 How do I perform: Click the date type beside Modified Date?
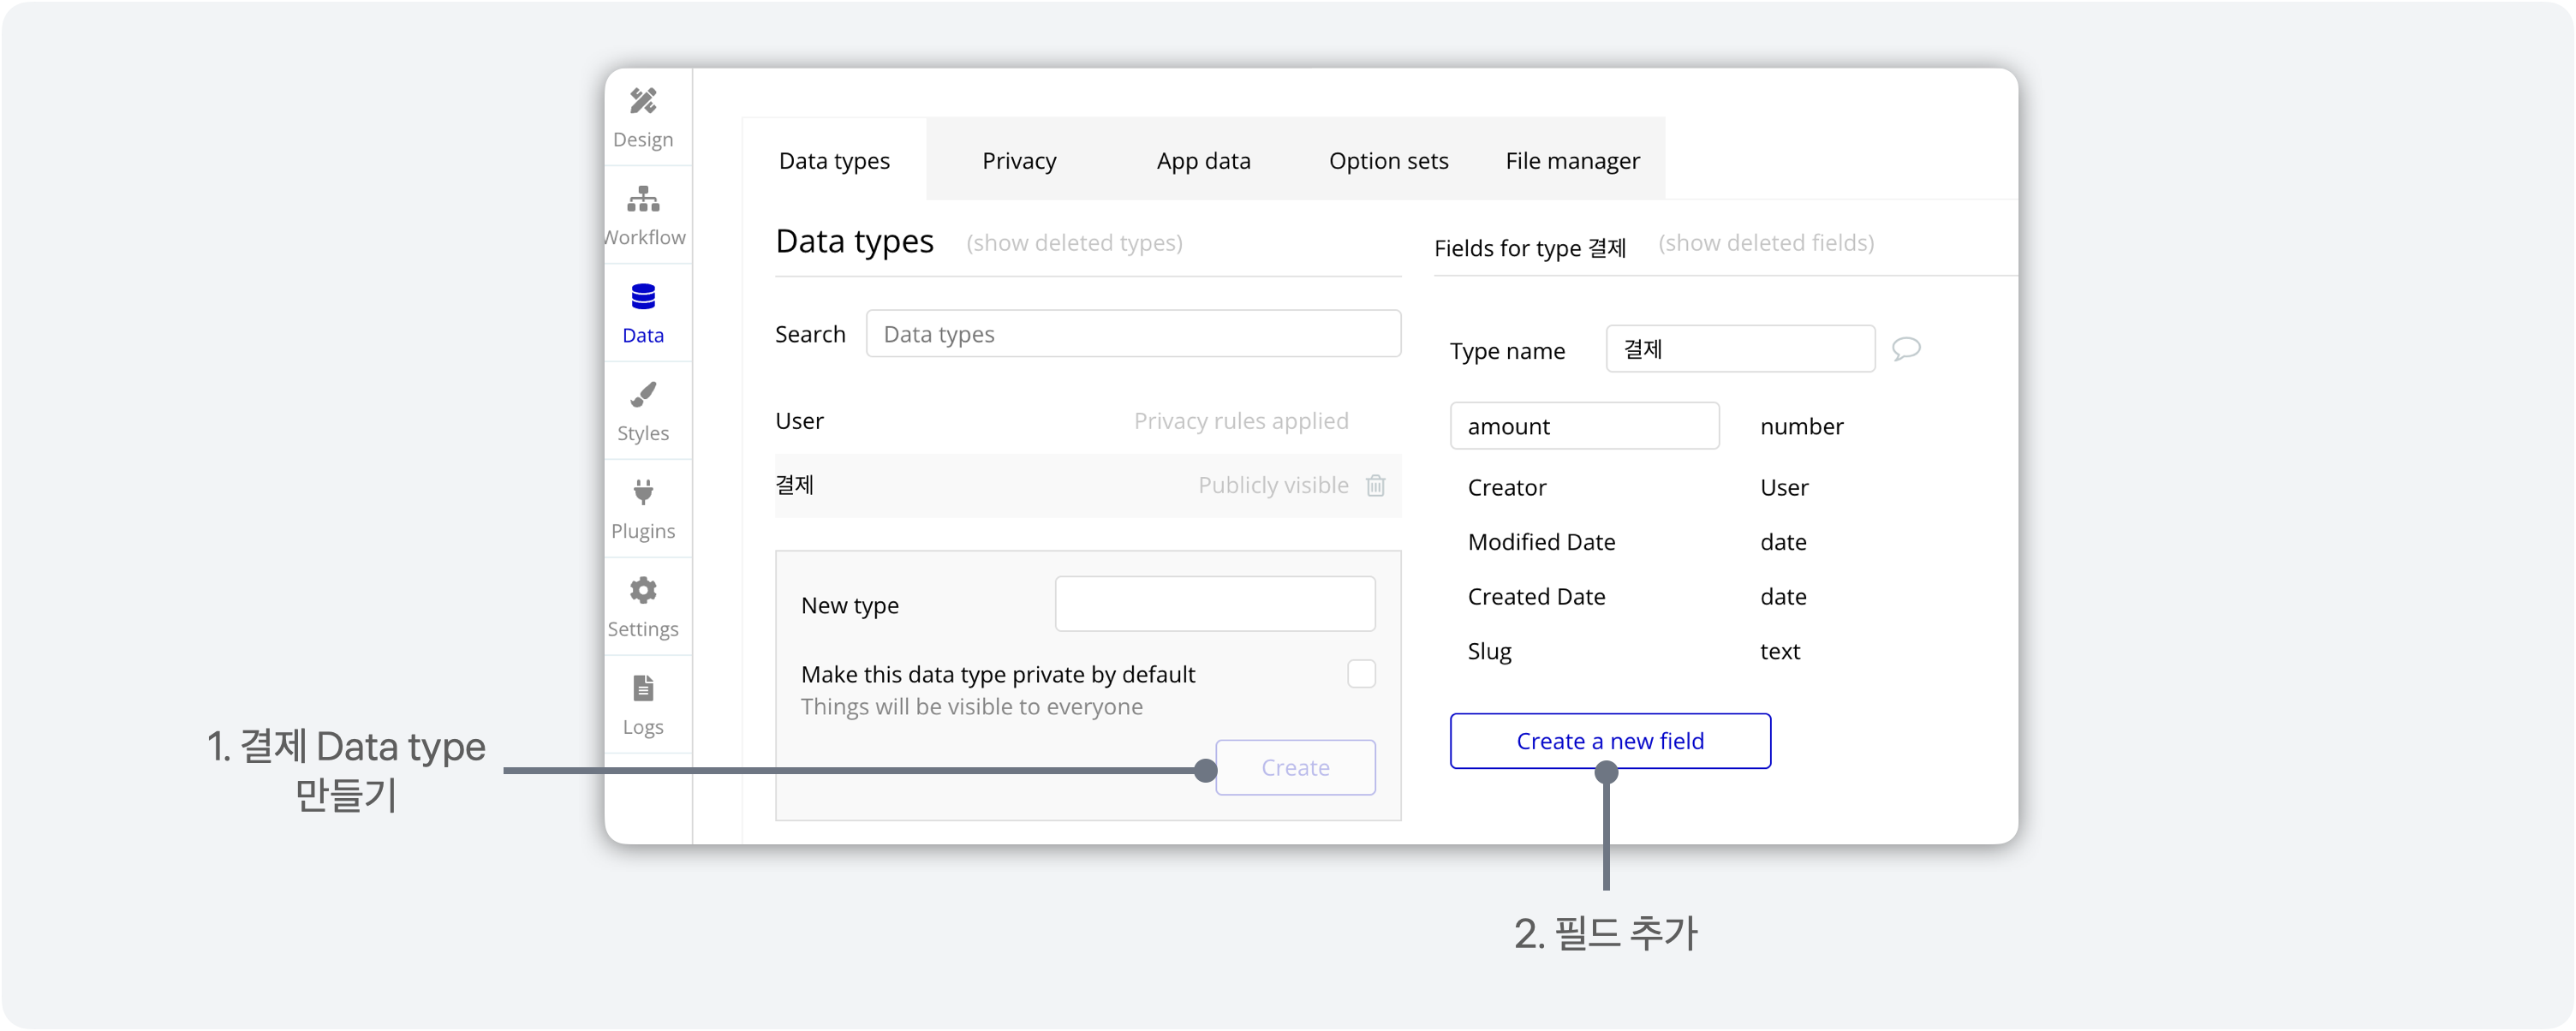point(1783,542)
